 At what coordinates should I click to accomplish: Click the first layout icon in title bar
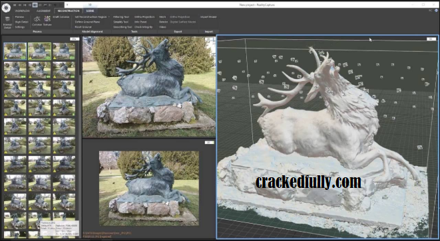click(x=15, y=5)
